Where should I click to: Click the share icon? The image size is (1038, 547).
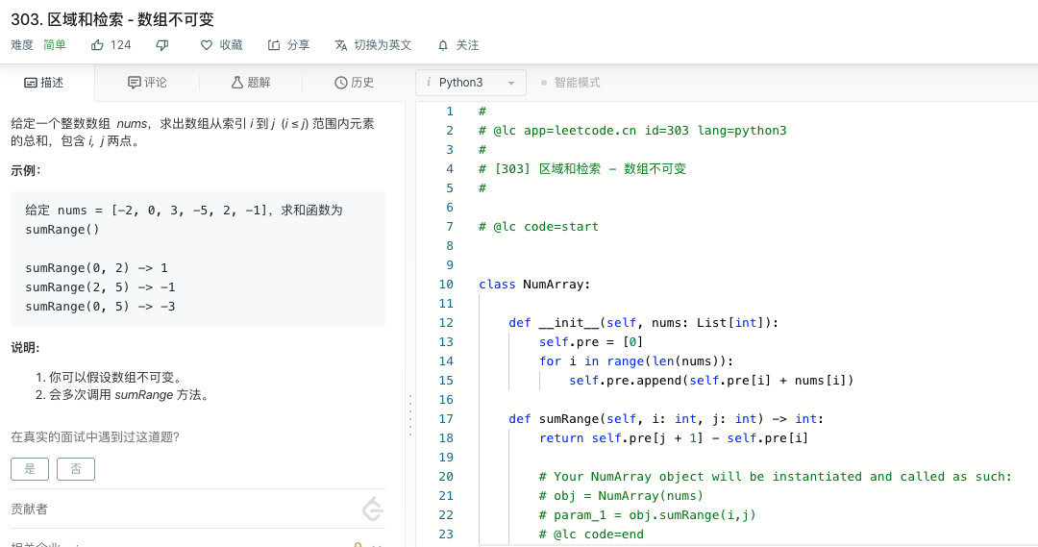tap(274, 45)
